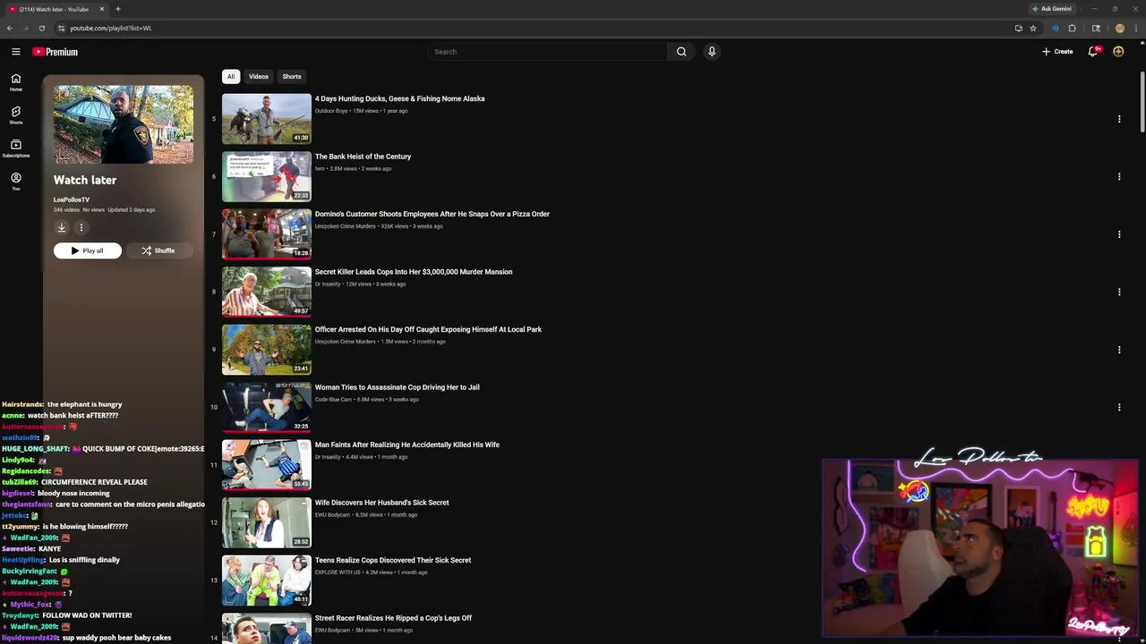The image size is (1146, 644).
Task: Open options for Domino's Customer video
Action: pyautogui.click(x=1119, y=234)
